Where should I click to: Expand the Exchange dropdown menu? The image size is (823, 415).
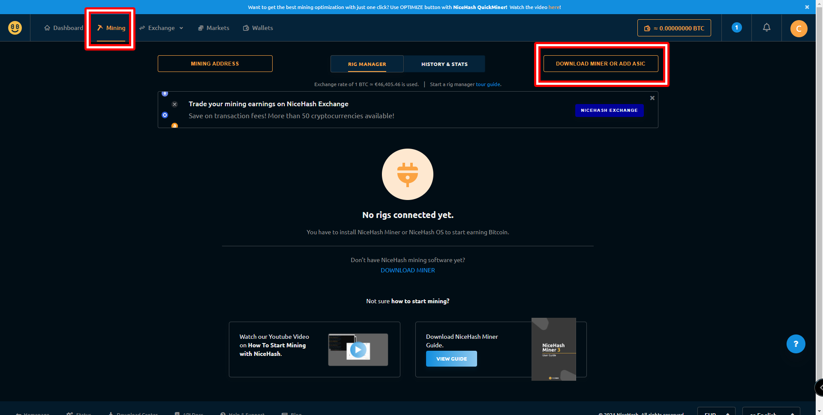pos(161,28)
